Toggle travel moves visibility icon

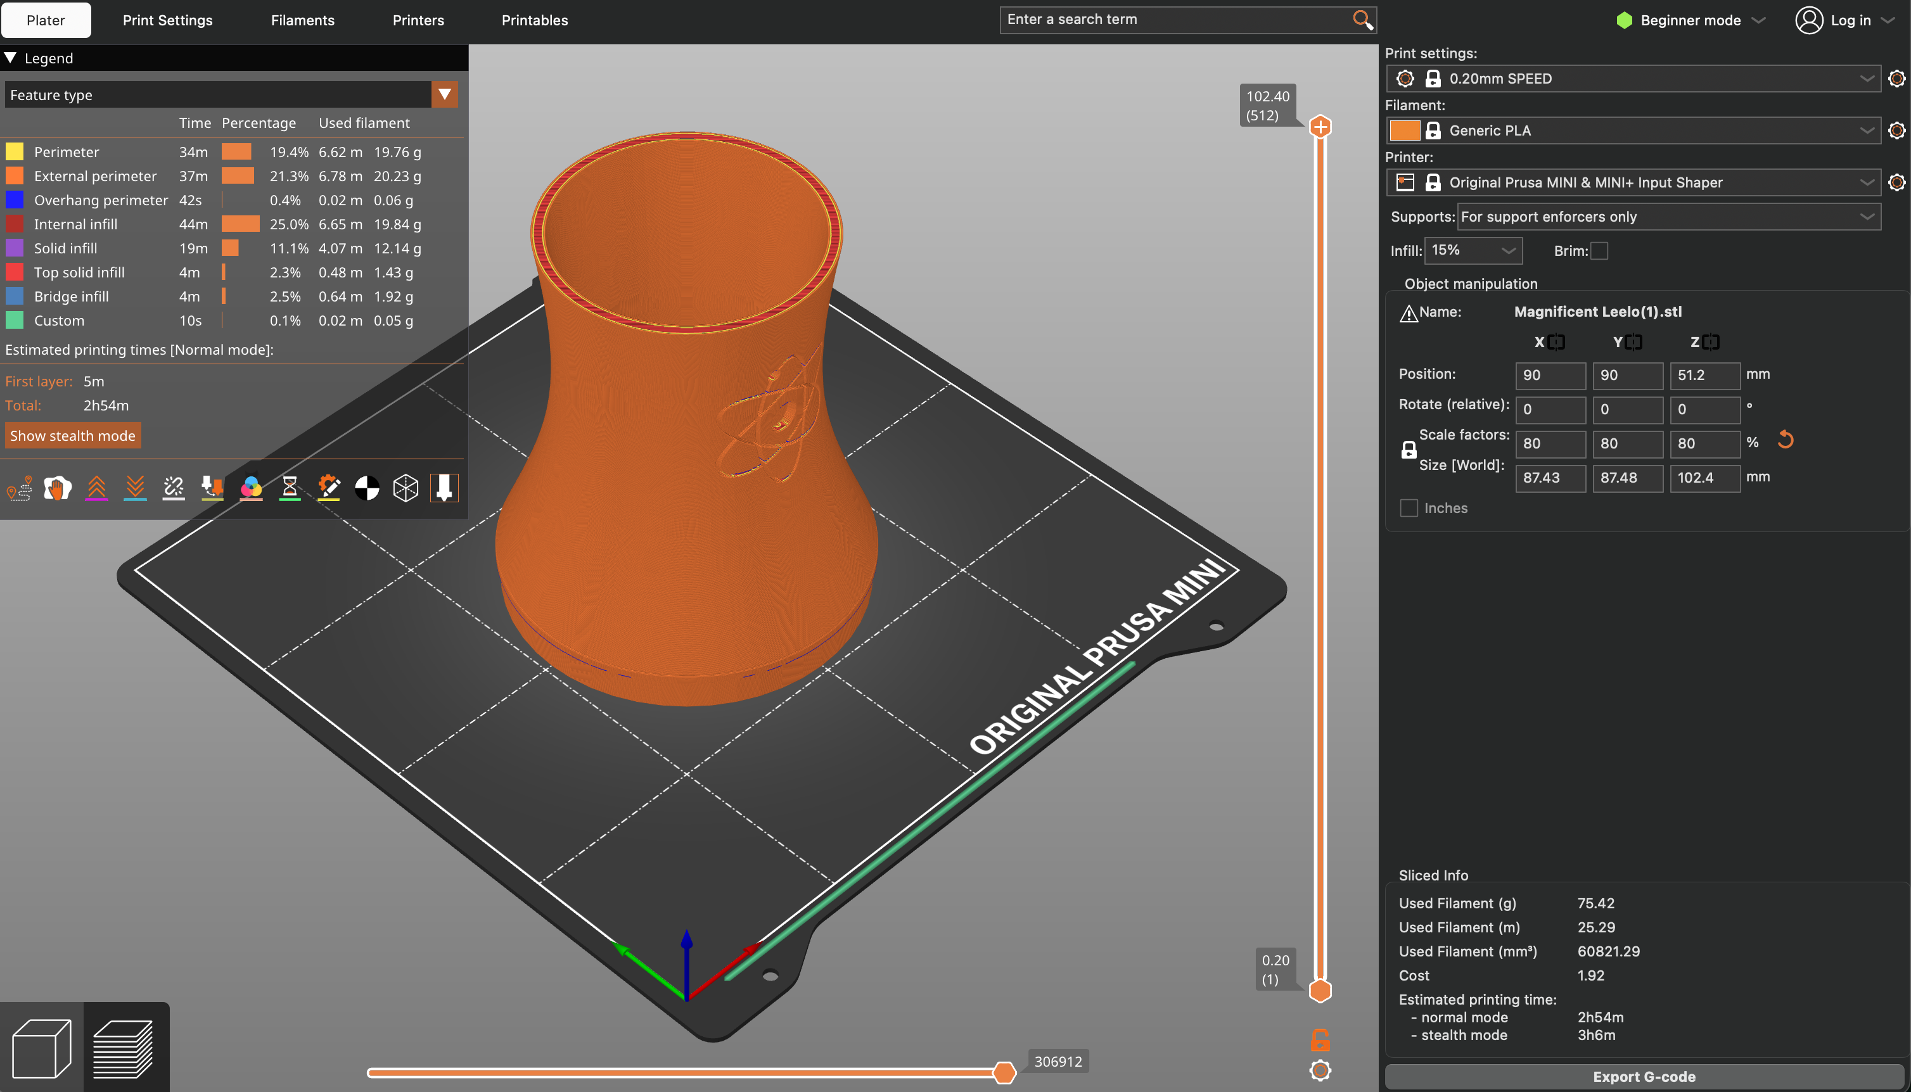(x=20, y=488)
